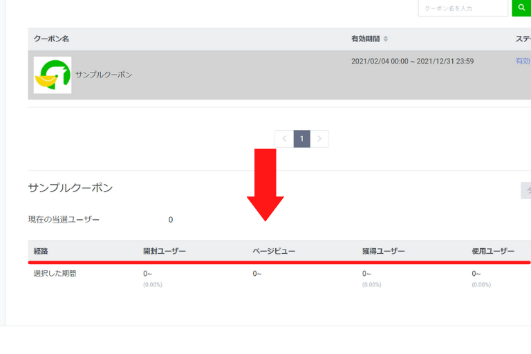Click the validity period 2021/02/04 date text
The width and height of the screenshot is (531, 354).
click(x=412, y=62)
